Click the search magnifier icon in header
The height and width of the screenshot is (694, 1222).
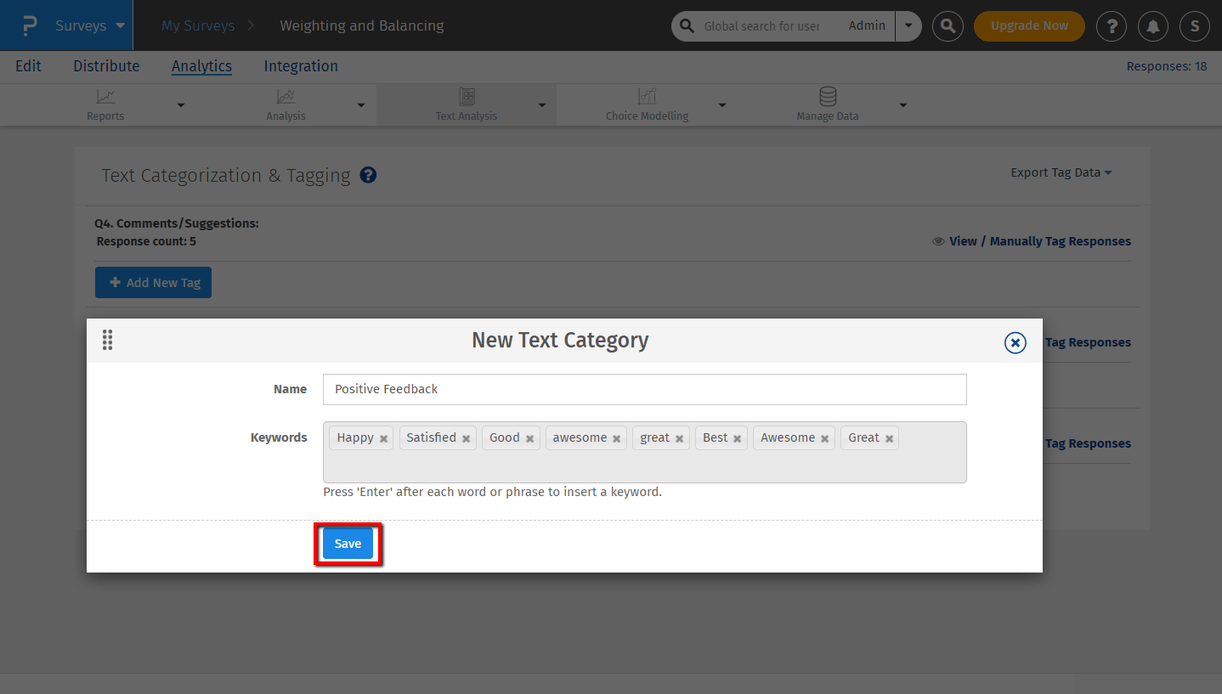pos(948,26)
